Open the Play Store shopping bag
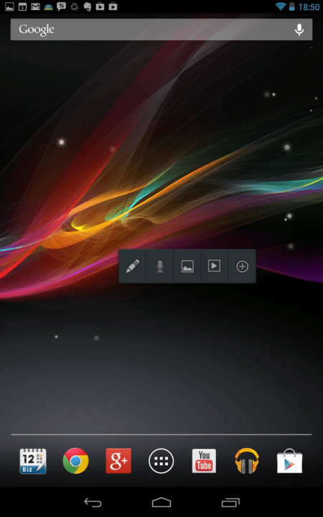 click(x=290, y=461)
